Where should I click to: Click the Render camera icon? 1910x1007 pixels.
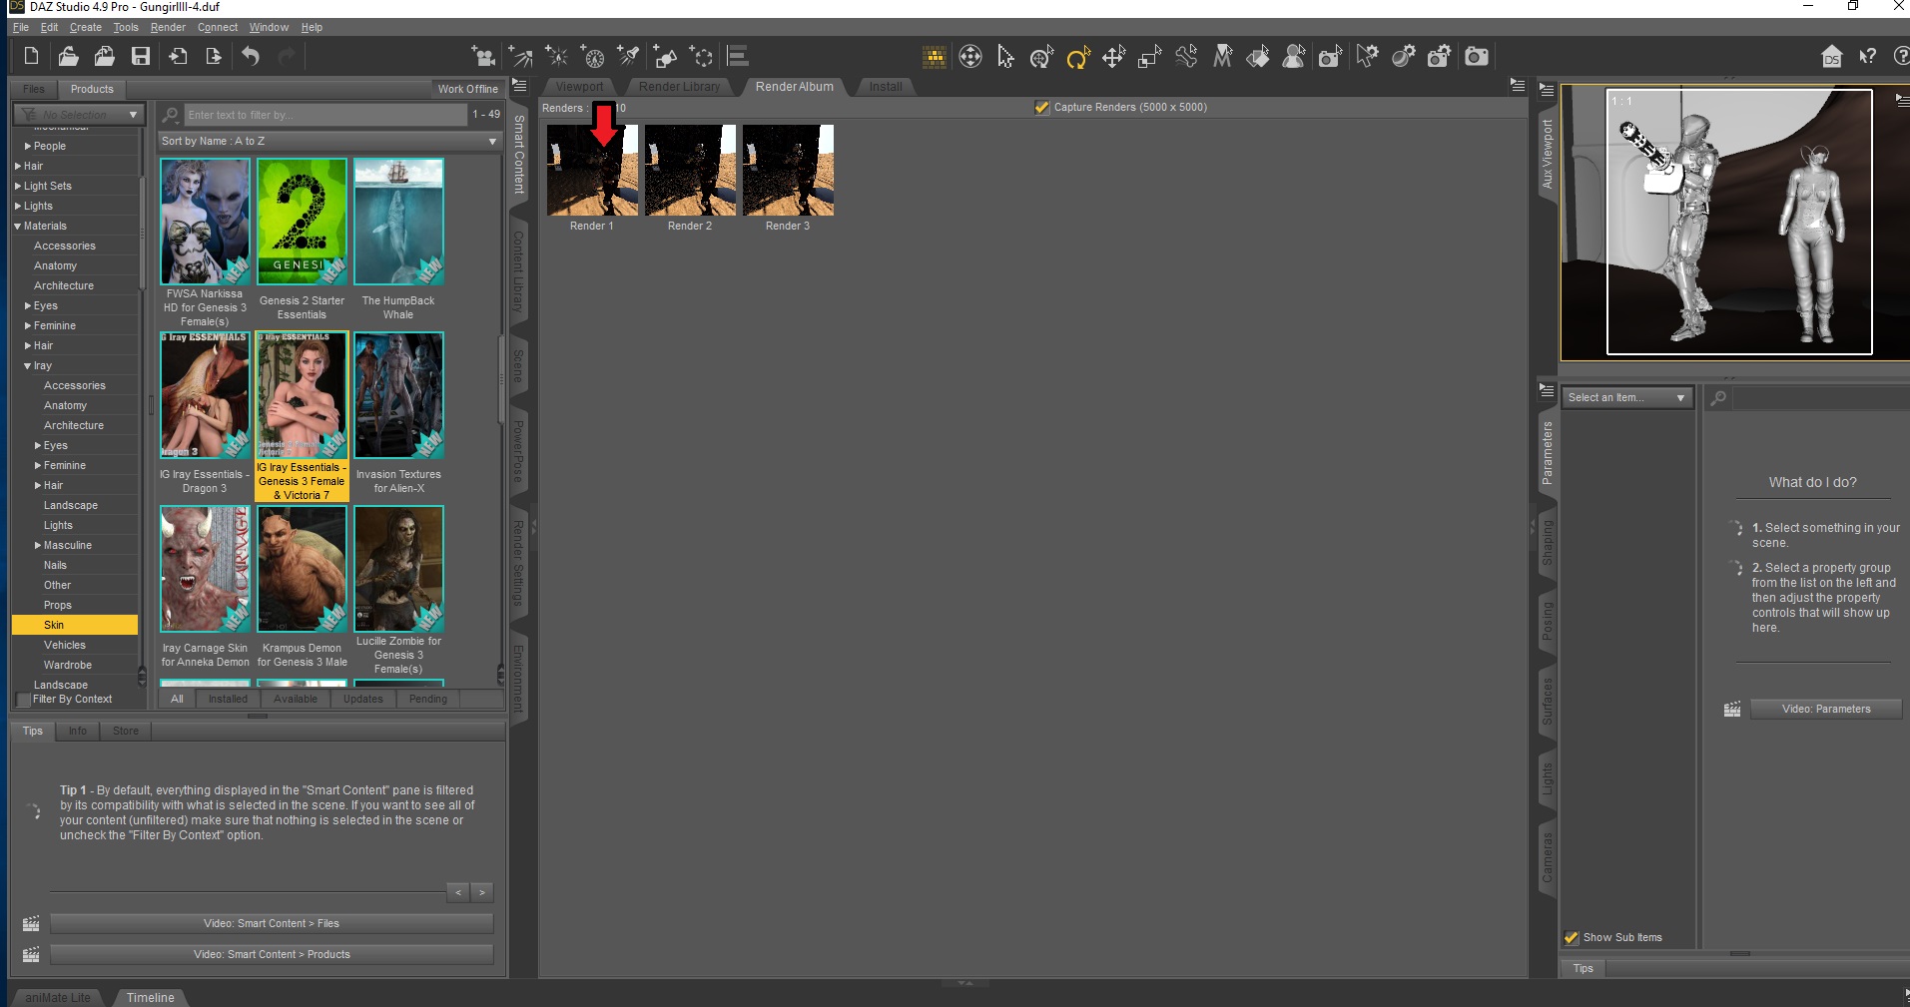coord(1476,57)
